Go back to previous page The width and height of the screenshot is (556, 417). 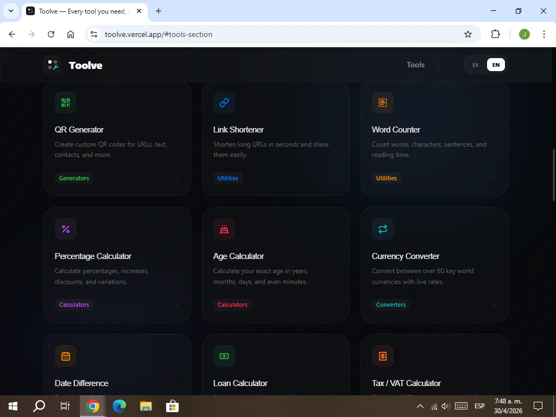coord(12,34)
